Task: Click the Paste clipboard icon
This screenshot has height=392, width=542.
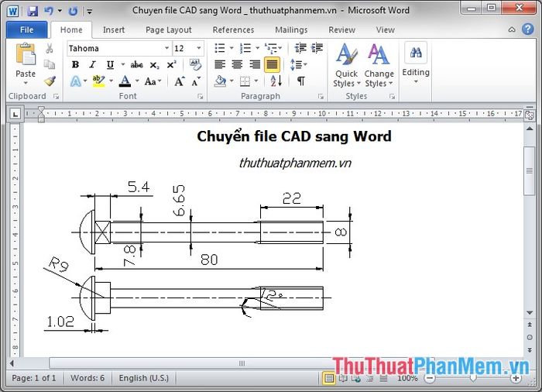Action: pos(26,54)
